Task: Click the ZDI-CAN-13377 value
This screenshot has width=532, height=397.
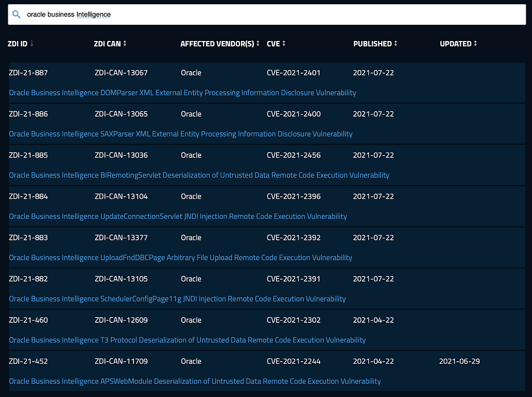Action: click(121, 238)
